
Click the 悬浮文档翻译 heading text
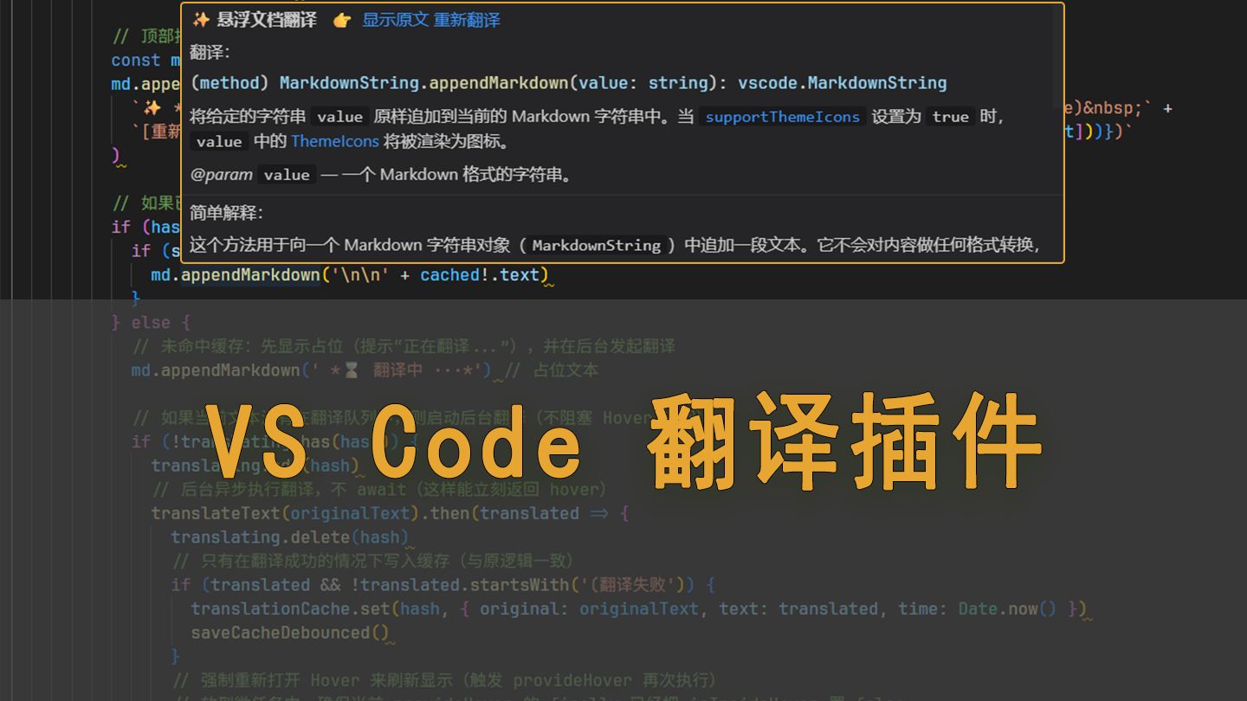[267, 20]
